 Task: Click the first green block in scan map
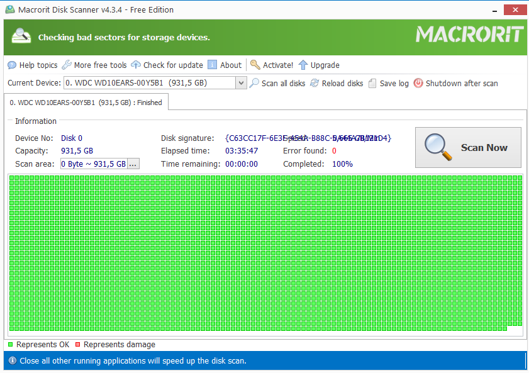pos(12,177)
